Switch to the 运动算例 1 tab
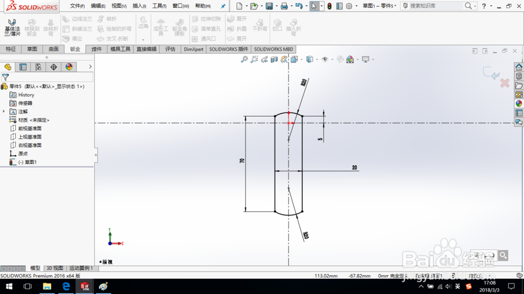This screenshot has width=524, height=294. coord(81,268)
